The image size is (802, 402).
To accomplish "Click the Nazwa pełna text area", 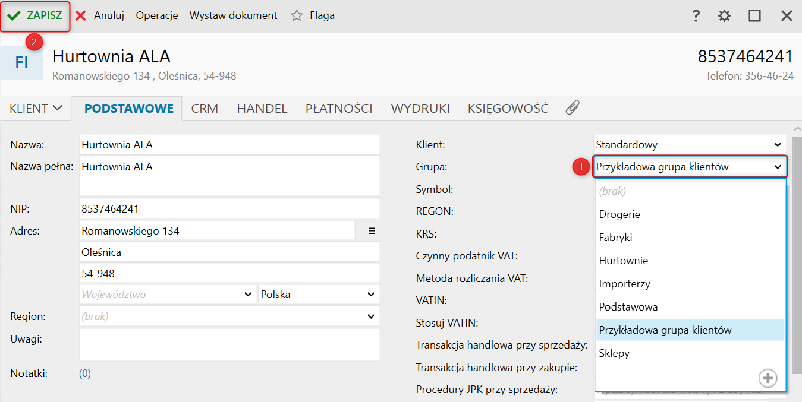I will [229, 176].
